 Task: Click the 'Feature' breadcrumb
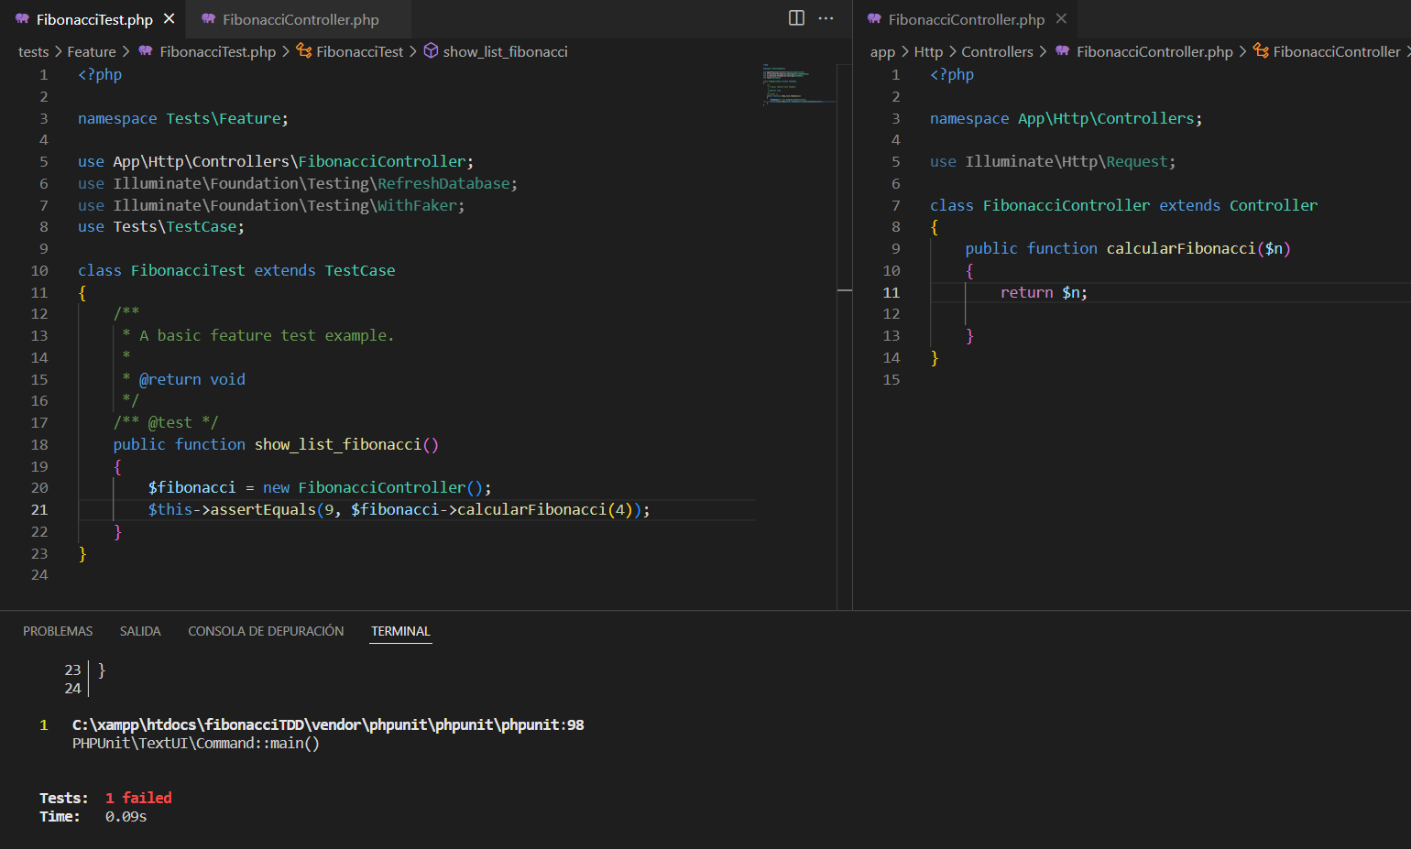click(x=92, y=52)
